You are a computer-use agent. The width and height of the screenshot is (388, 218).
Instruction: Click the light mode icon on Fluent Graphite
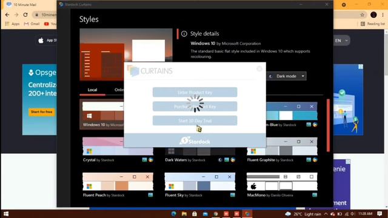coord(309,160)
